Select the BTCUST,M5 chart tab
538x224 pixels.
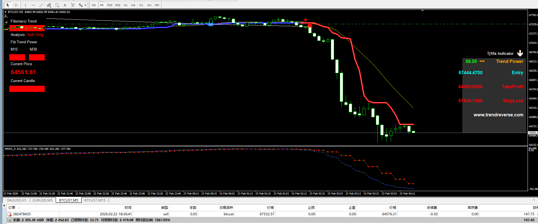point(69,200)
